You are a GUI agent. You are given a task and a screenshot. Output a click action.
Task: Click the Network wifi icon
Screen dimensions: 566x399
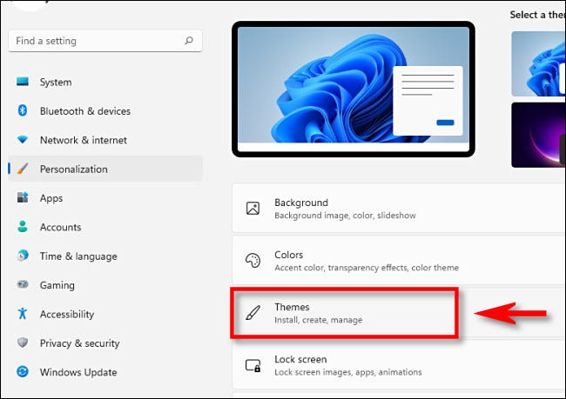click(23, 139)
